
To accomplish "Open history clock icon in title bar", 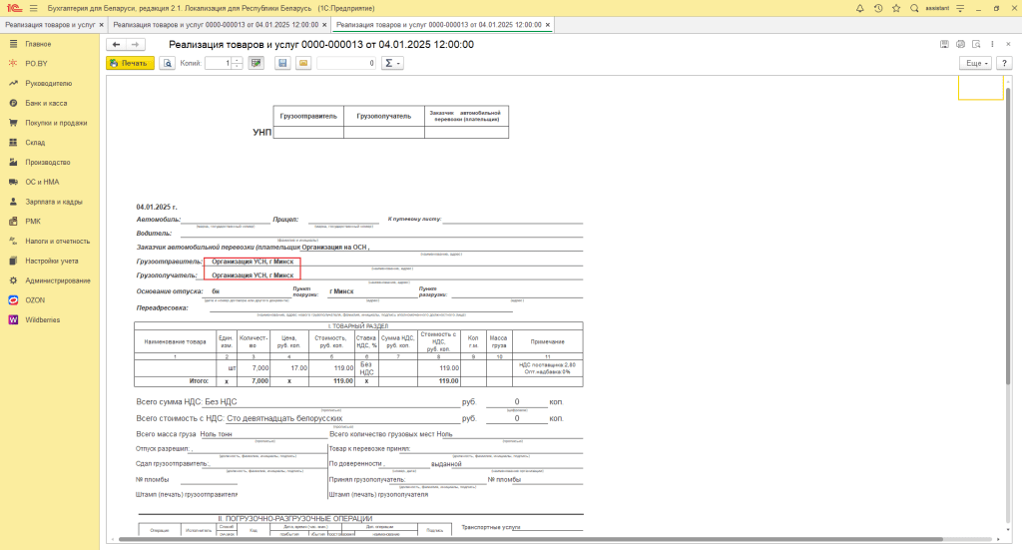I will 878,8.
